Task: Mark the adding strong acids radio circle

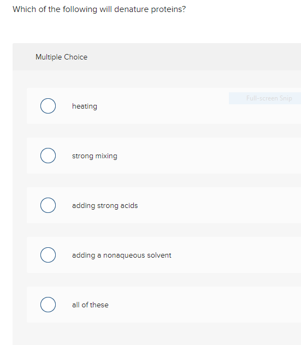Action: (x=48, y=205)
